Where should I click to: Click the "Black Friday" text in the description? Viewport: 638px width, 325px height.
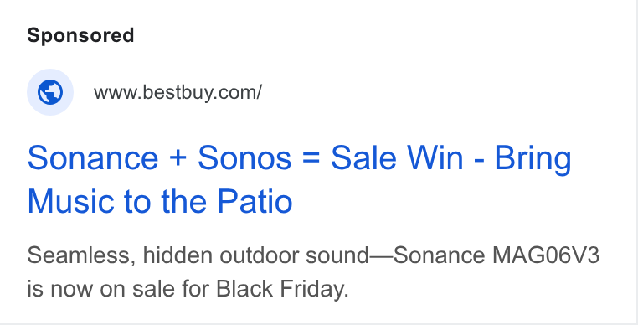[x=282, y=289]
